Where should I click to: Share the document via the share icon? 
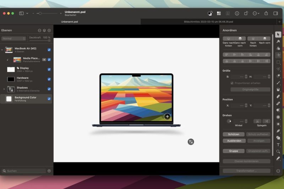coord(266,13)
